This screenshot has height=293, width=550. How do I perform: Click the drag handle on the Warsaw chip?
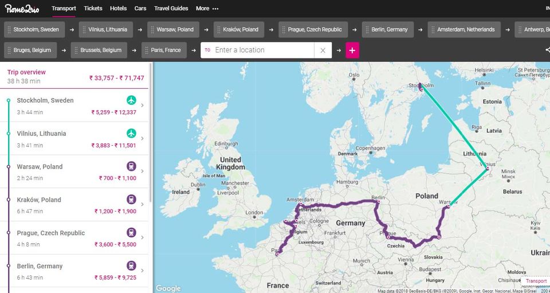tap(152, 29)
